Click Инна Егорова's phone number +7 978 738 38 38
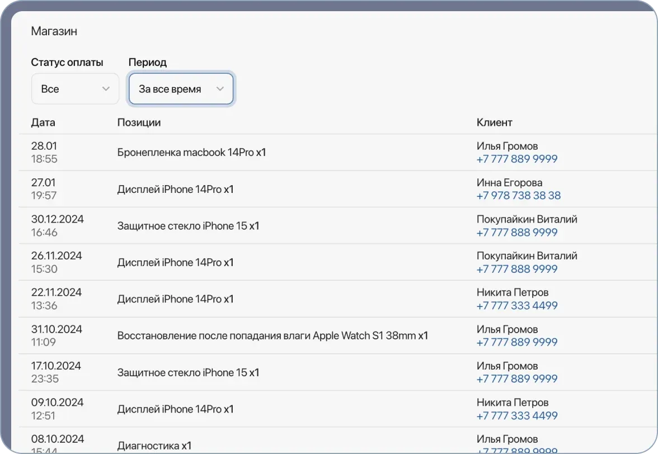658x454 pixels. pos(518,196)
